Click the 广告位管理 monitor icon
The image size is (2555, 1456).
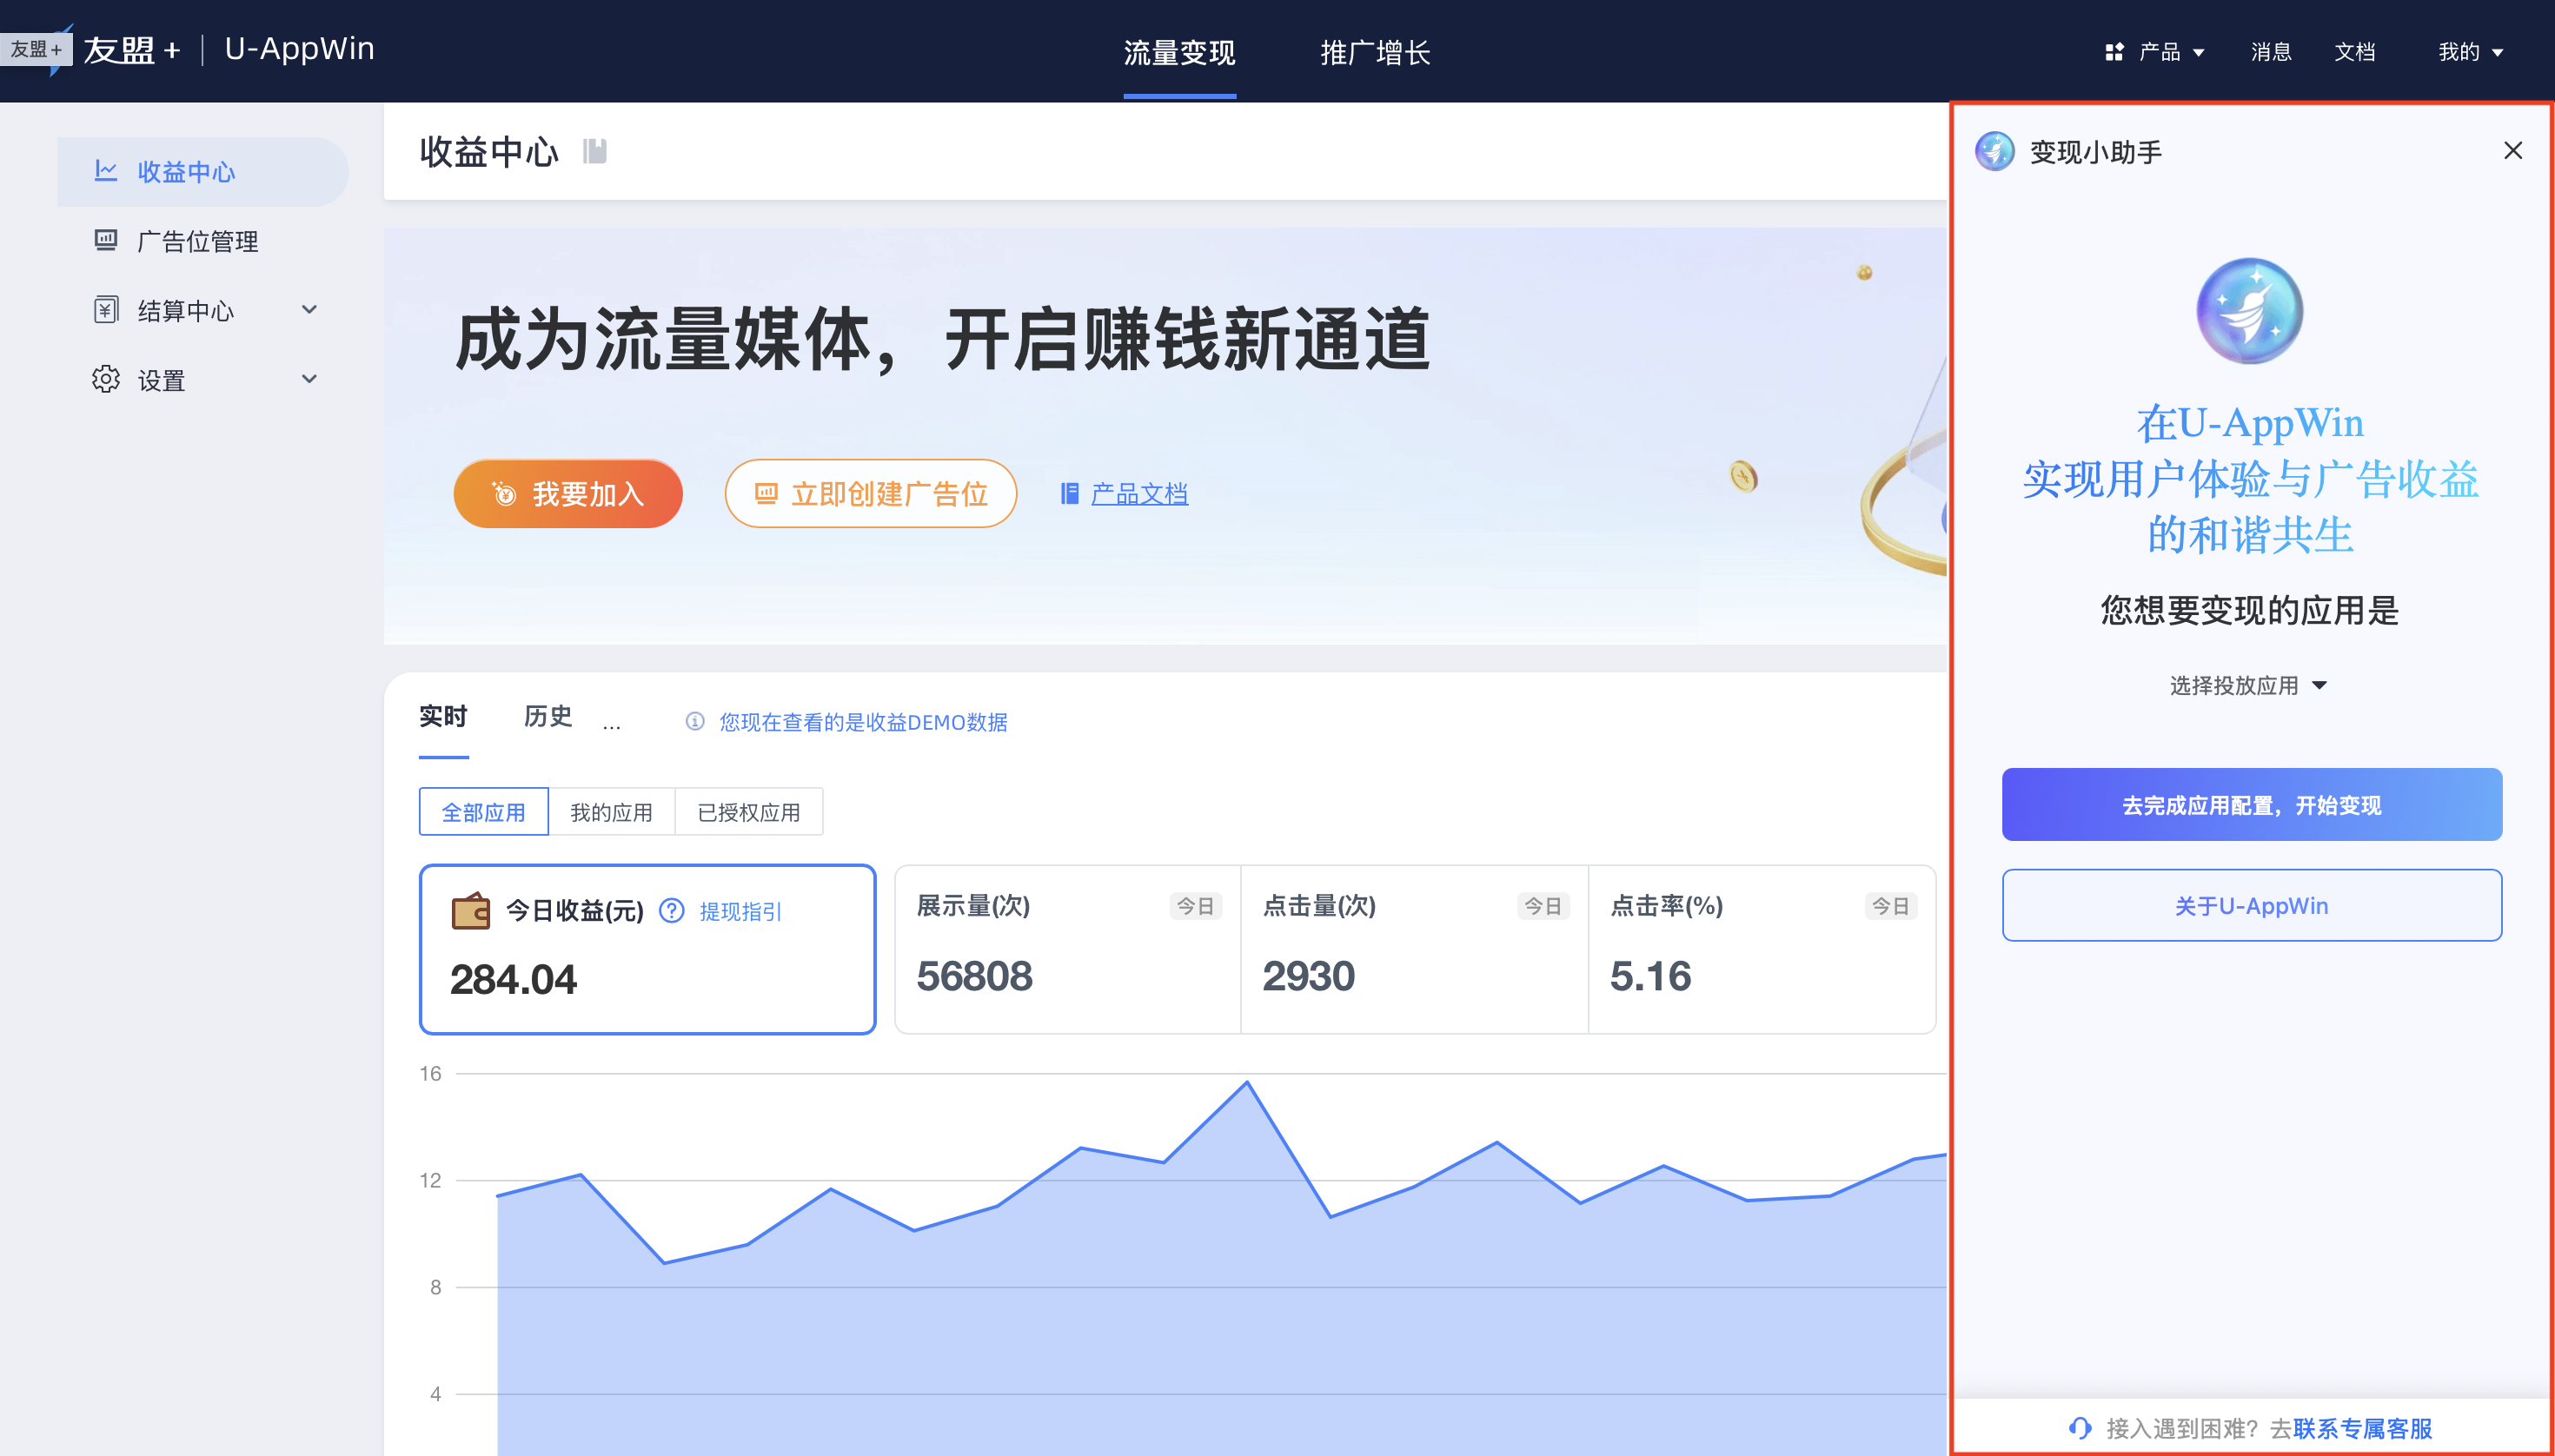(106, 241)
